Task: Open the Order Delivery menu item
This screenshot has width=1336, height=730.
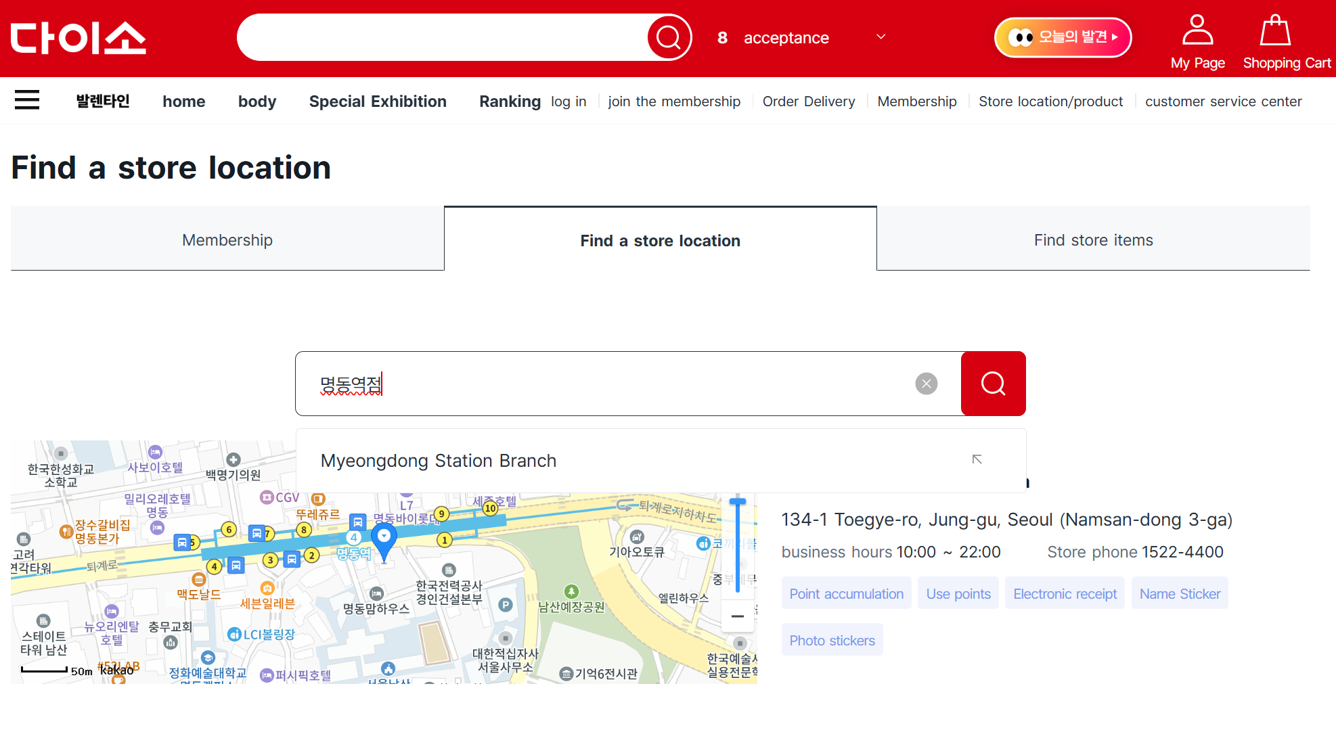Action: point(809,101)
